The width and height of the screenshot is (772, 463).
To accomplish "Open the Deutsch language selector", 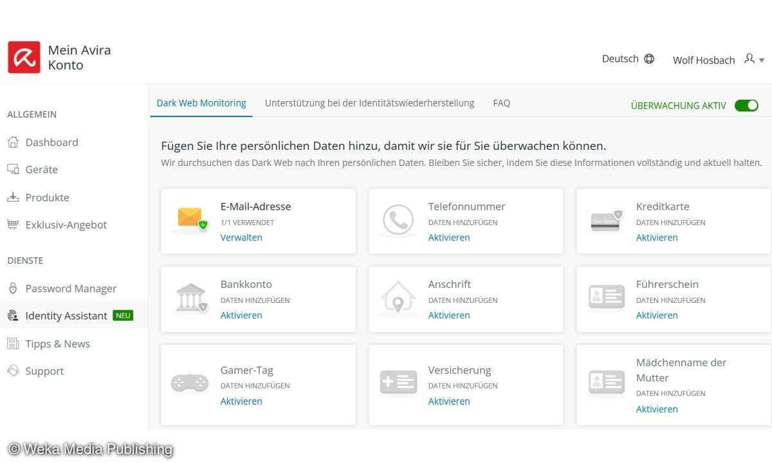I will pos(628,59).
